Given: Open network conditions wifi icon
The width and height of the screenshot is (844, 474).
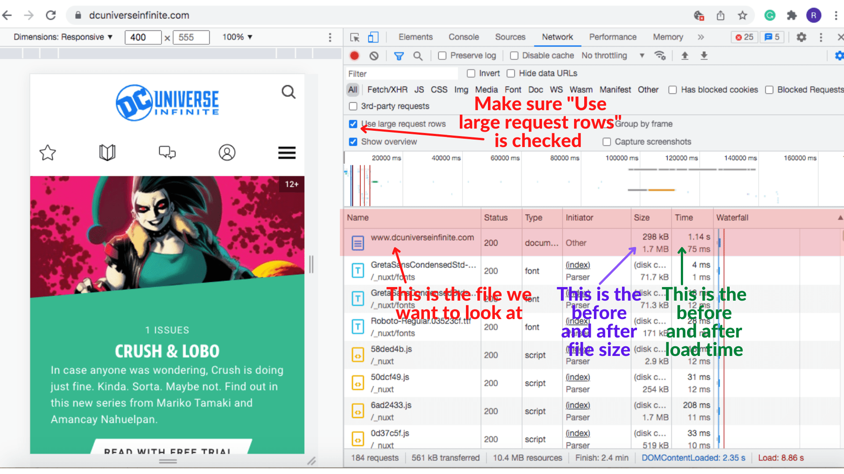Looking at the screenshot, I should pos(660,56).
